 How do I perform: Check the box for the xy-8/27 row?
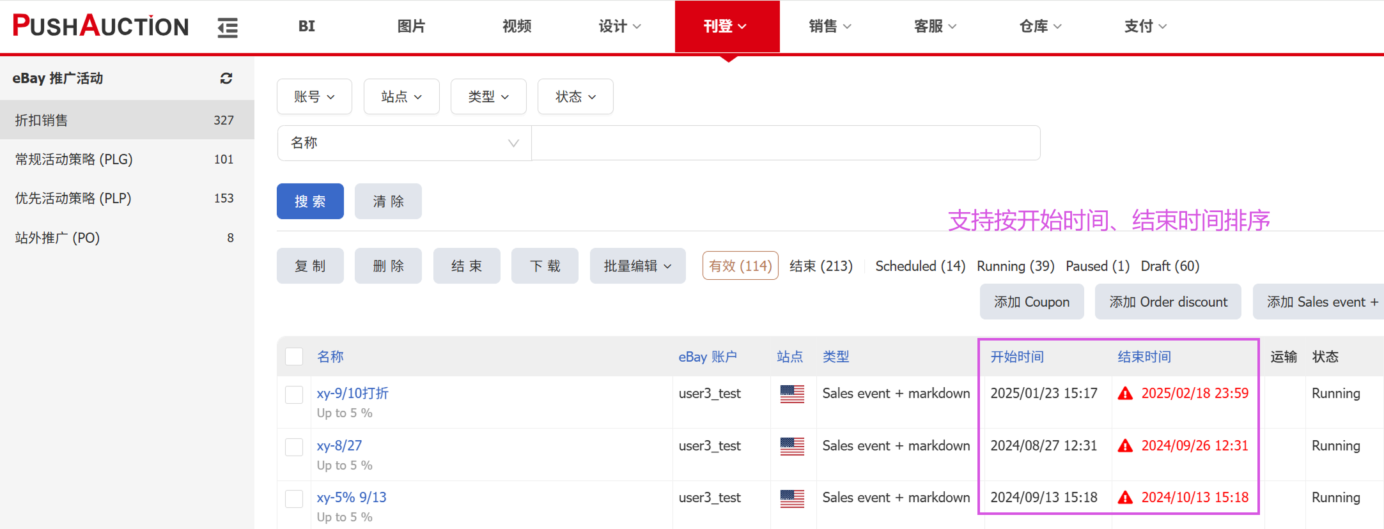coord(294,447)
